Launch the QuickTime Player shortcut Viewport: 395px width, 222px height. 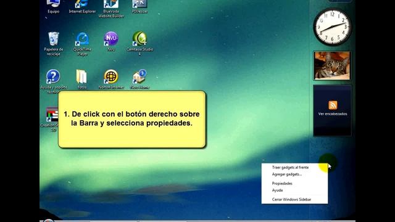click(x=82, y=44)
